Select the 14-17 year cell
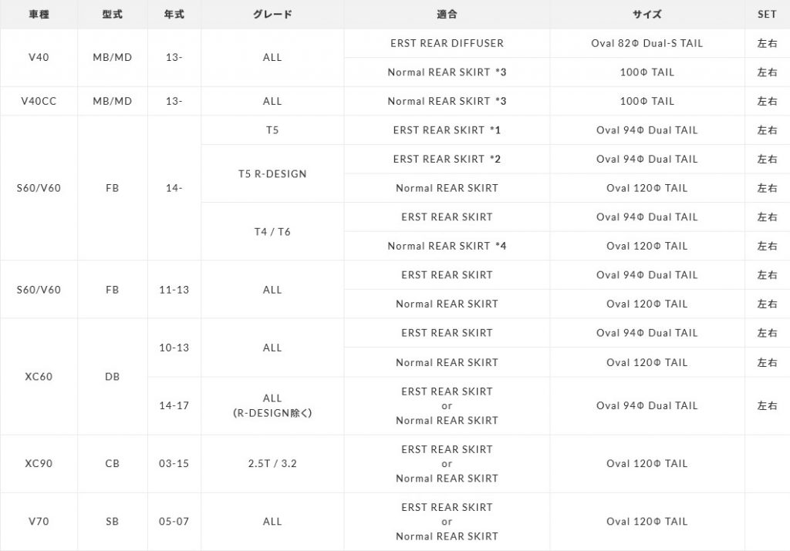790x551 pixels. pos(175,405)
